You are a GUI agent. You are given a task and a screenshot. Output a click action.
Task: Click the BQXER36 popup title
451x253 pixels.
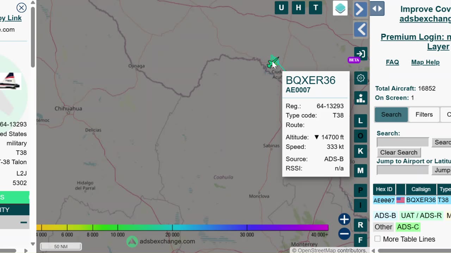pyautogui.click(x=310, y=80)
